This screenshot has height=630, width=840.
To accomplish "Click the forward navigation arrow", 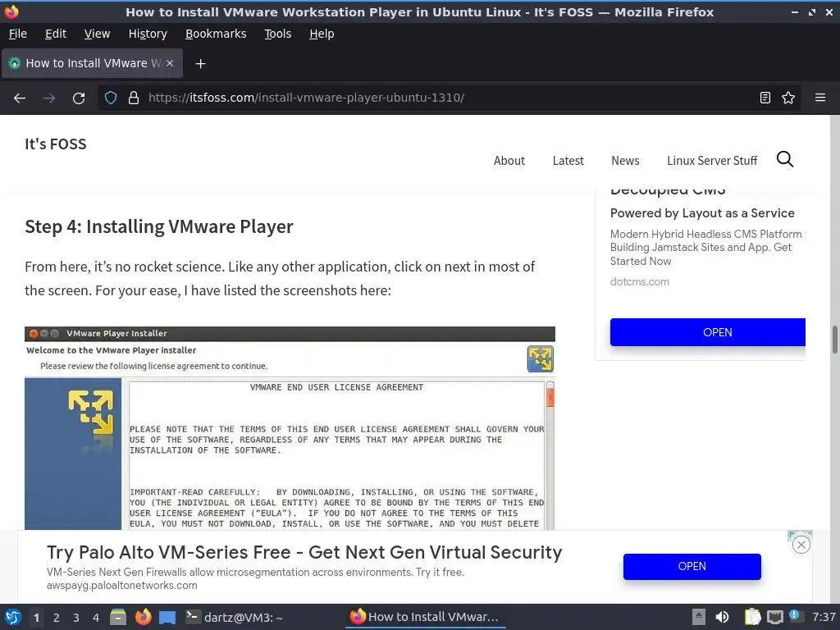I will pos(49,98).
